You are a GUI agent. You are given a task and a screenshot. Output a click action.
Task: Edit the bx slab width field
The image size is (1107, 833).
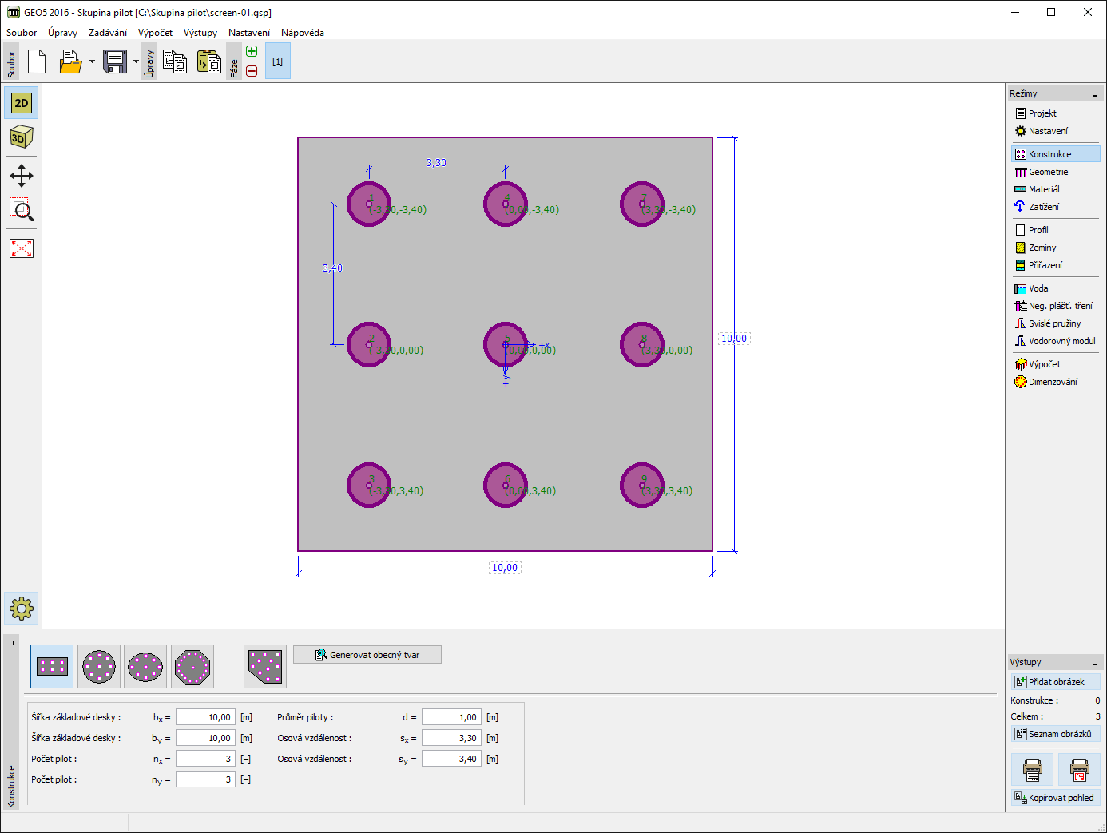[205, 717]
